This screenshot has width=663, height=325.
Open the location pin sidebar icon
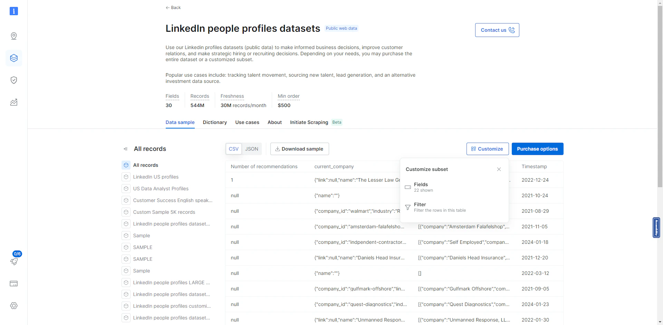click(14, 36)
